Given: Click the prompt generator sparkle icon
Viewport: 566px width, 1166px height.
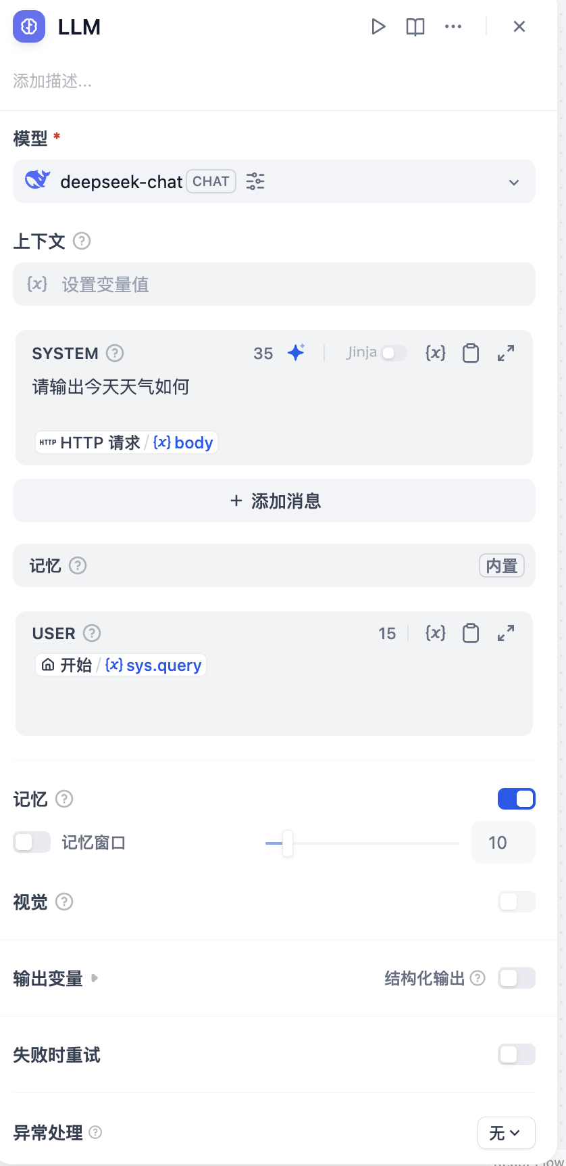Looking at the screenshot, I should tap(296, 352).
